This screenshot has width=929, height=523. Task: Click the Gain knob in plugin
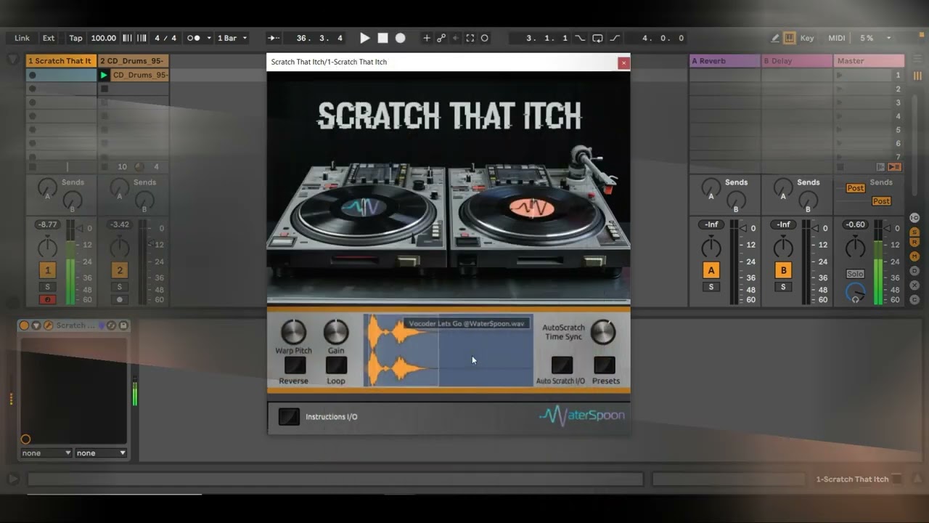click(x=336, y=332)
